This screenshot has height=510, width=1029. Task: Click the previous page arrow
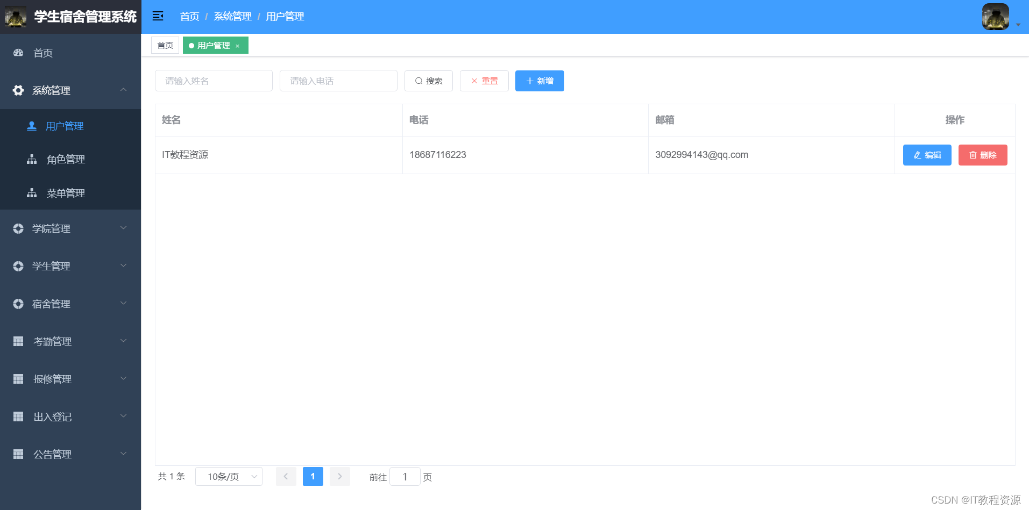click(286, 477)
